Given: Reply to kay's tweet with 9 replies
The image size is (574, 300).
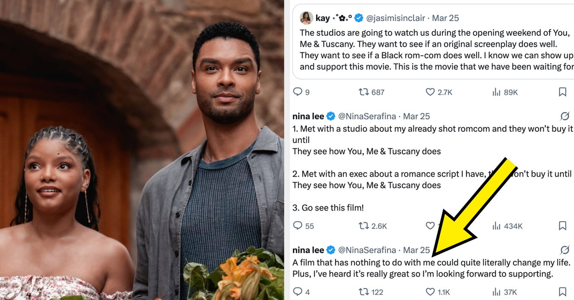Looking at the screenshot, I should tap(298, 92).
